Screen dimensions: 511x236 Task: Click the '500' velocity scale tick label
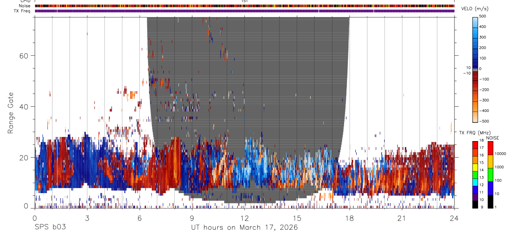pyautogui.click(x=483, y=16)
